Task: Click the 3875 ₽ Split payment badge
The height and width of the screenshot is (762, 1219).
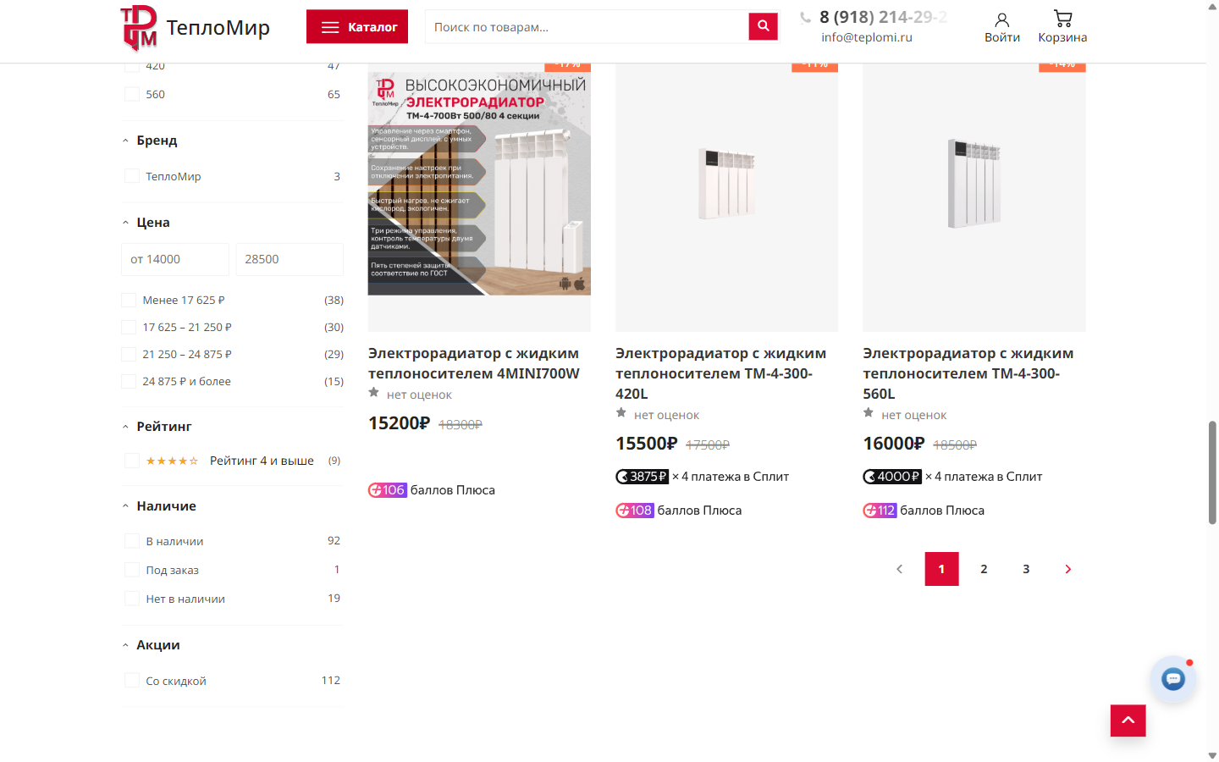Action: pos(643,477)
